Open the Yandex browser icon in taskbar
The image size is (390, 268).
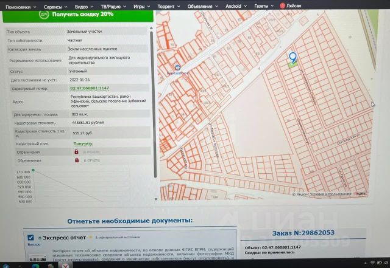pos(65,266)
